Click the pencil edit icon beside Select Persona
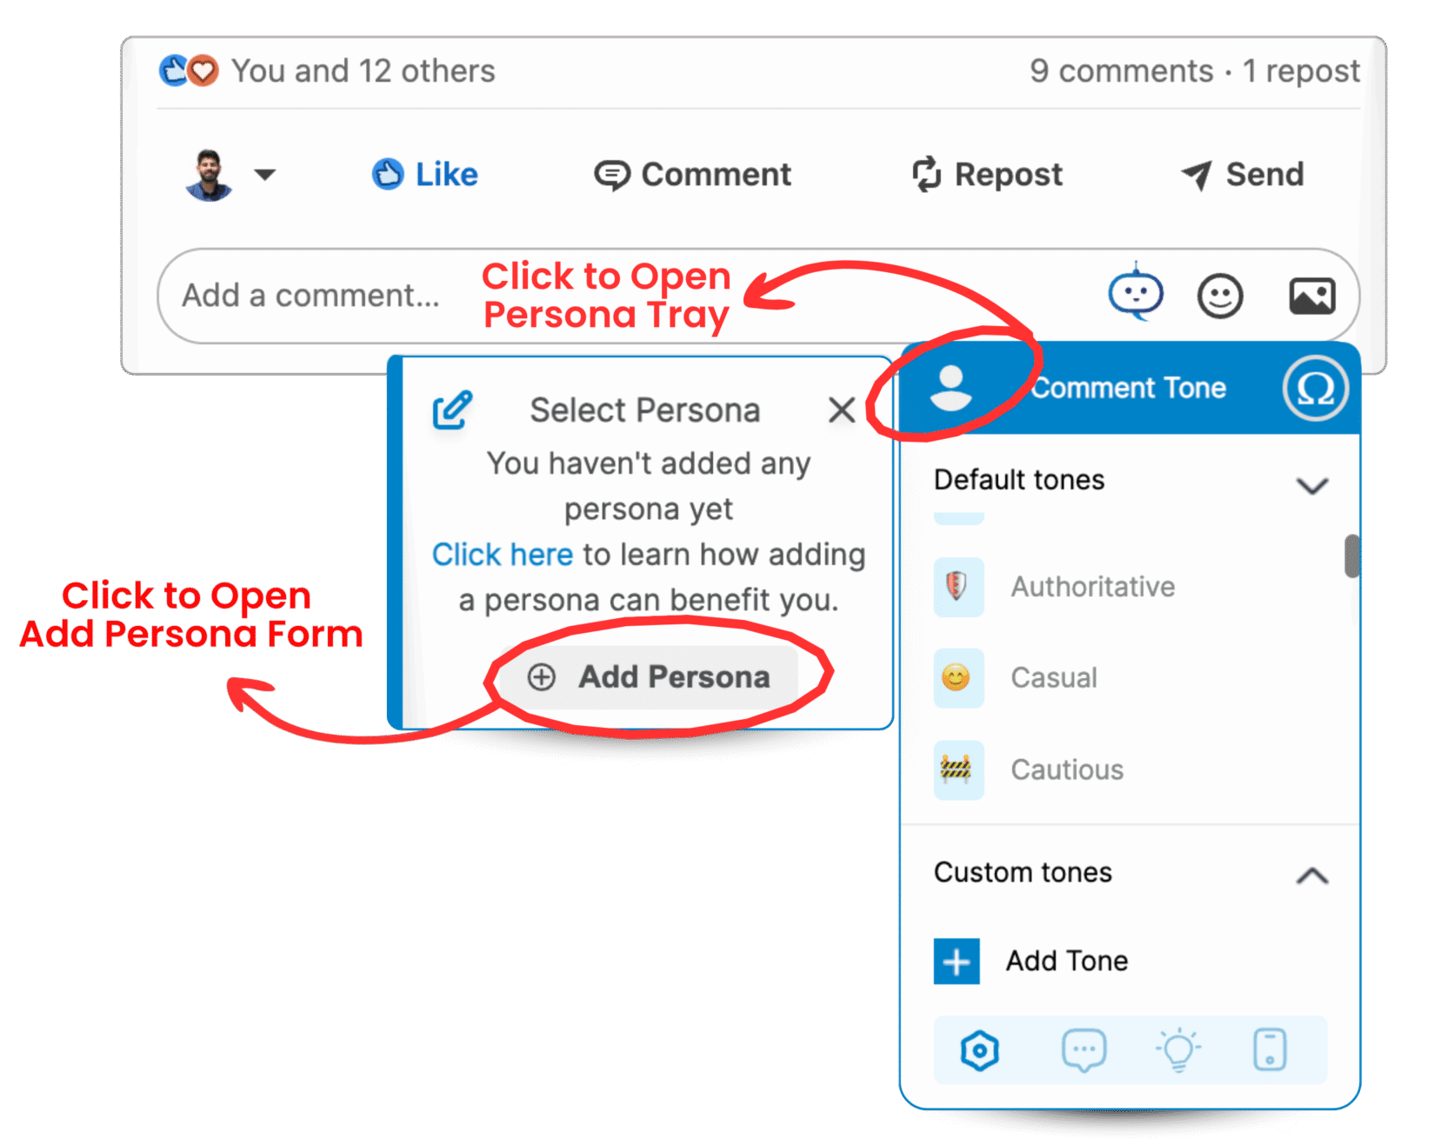 [x=452, y=410]
